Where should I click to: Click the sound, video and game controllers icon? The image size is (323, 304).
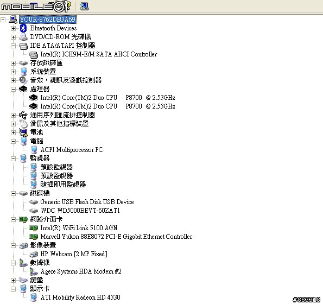tap(23, 80)
